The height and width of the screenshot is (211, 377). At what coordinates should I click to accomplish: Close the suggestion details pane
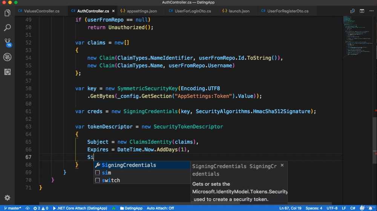click(282, 165)
